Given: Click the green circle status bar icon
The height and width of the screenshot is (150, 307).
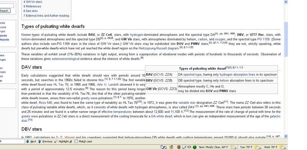Looking at the screenshot, I should tap(195, 147).
